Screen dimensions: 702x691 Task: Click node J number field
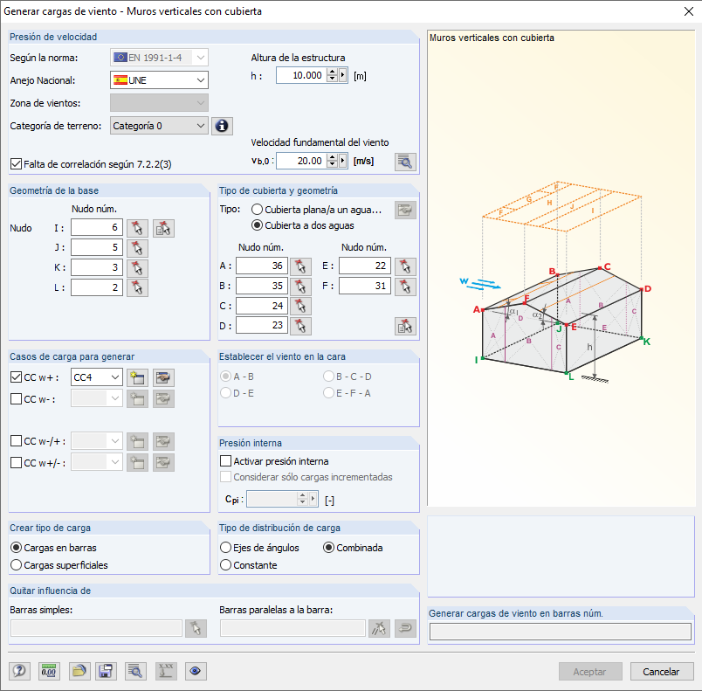click(97, 247)
